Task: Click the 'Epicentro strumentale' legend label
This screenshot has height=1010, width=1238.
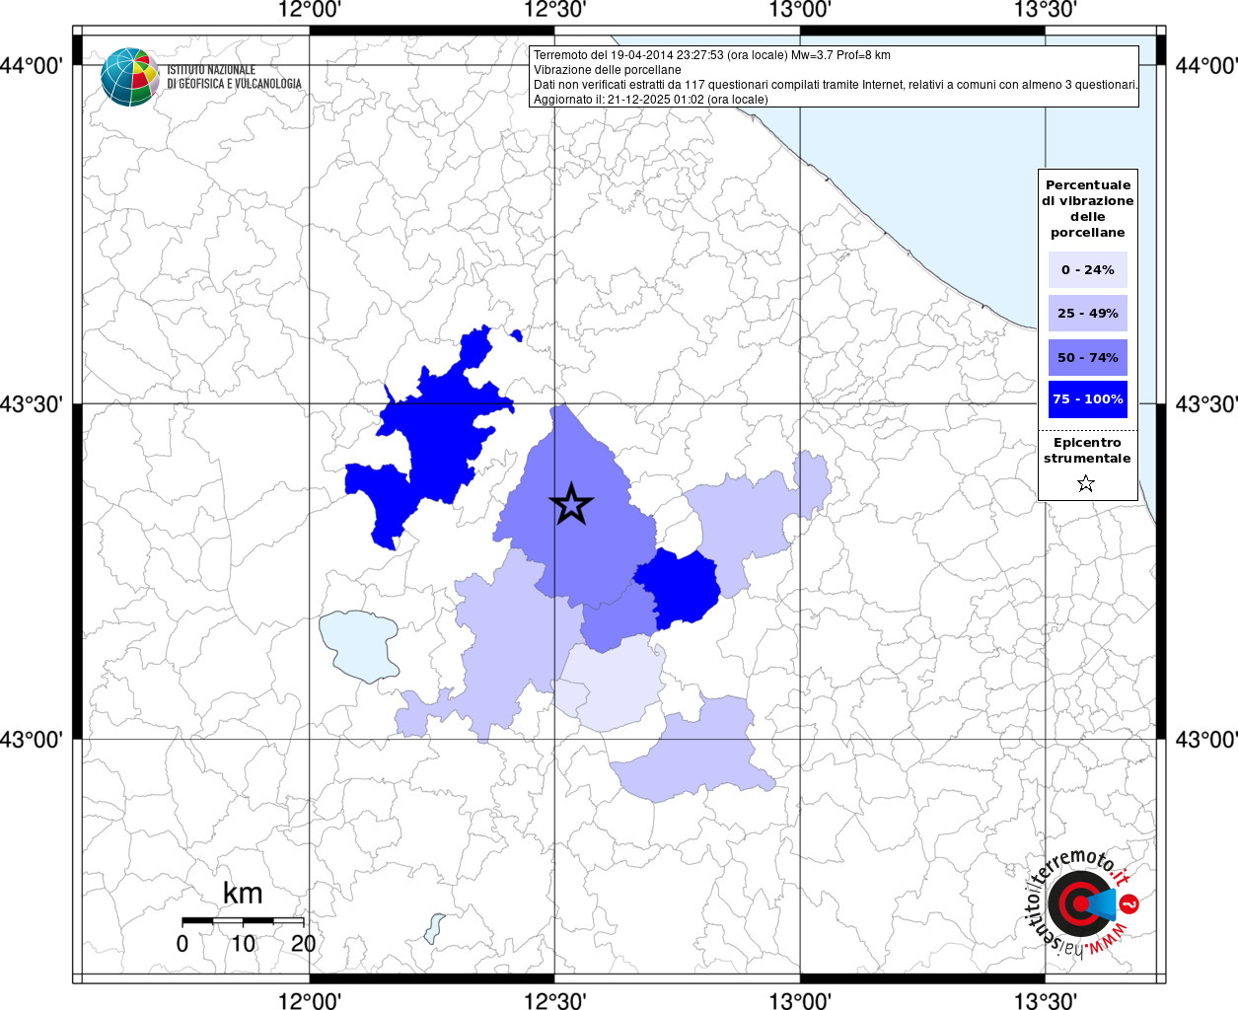Action: 1087,451
